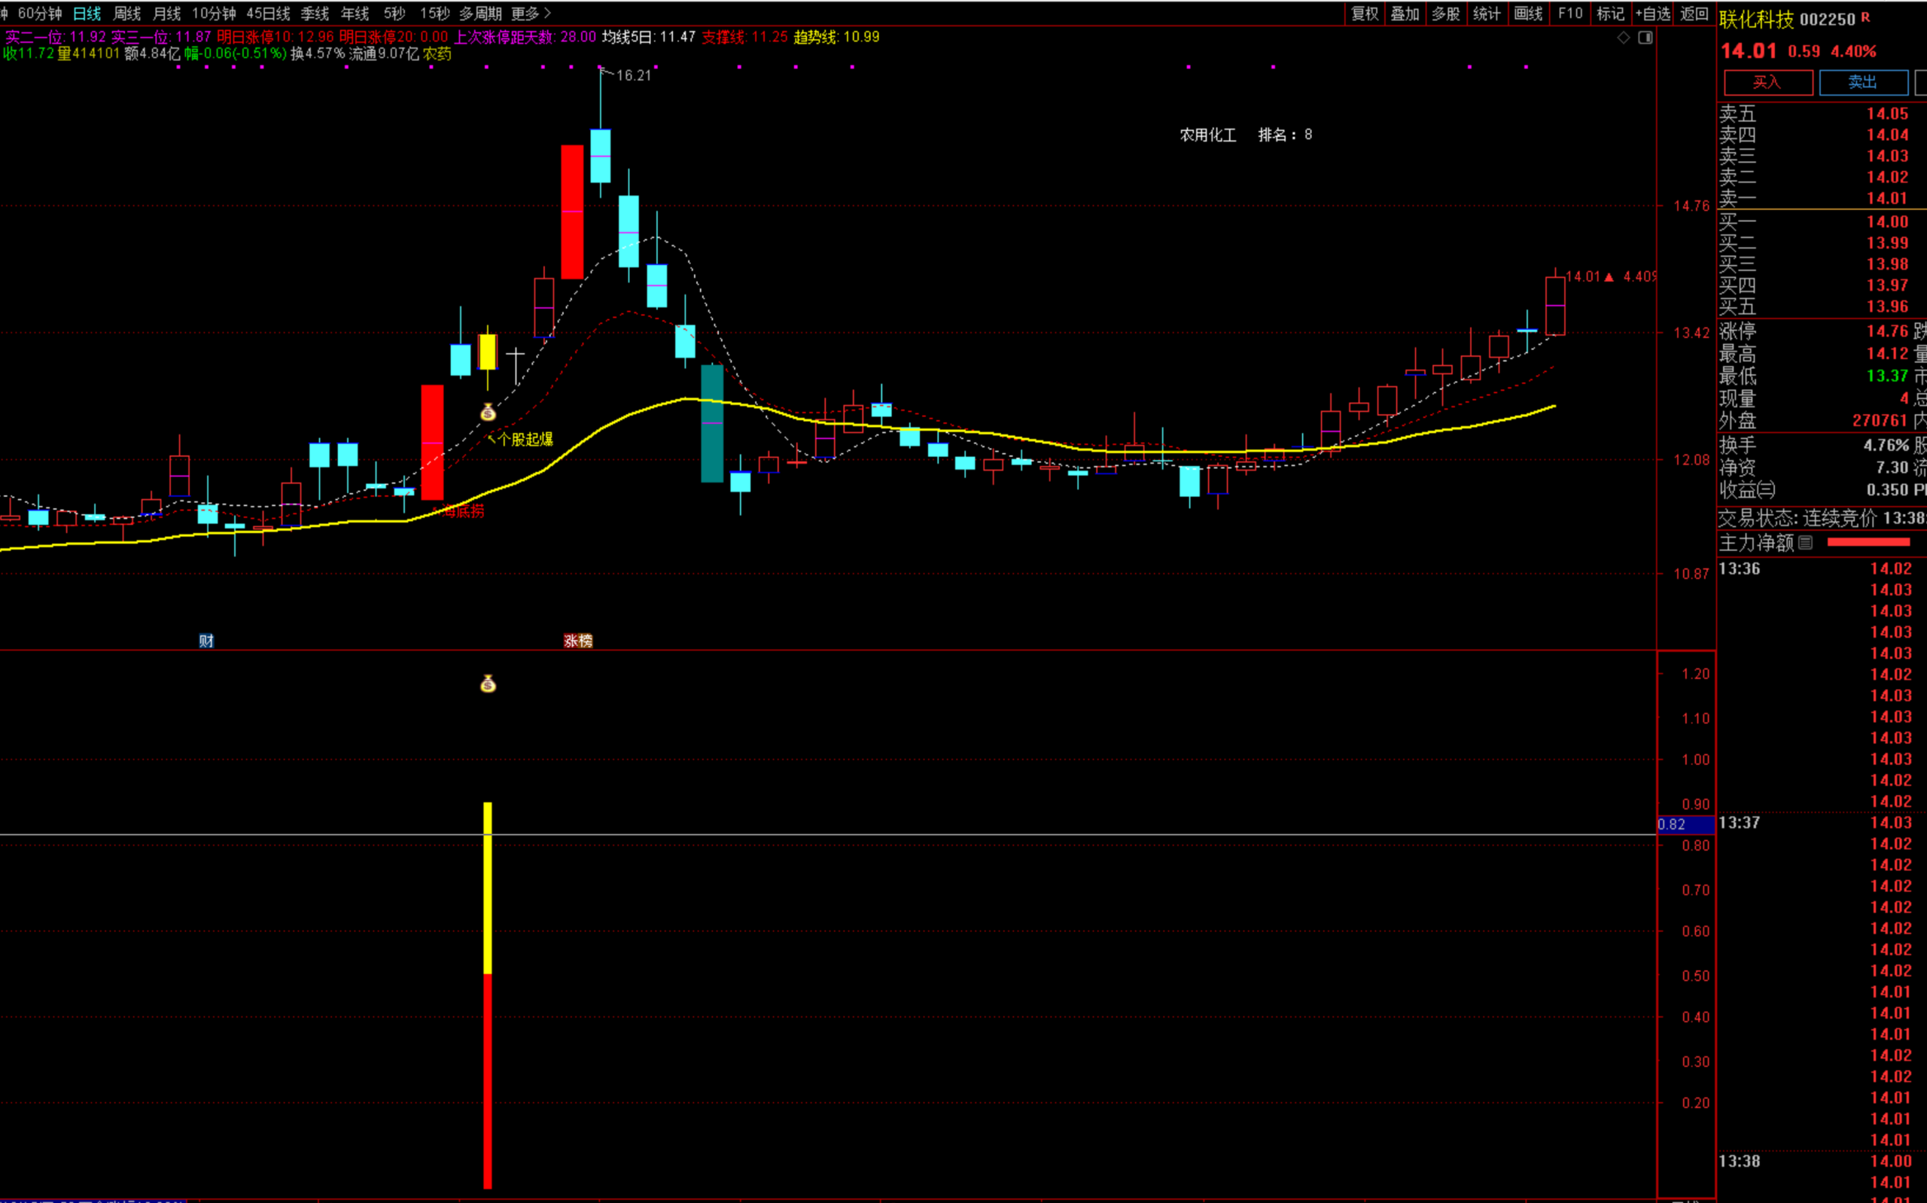
Task: Switch to the 60分钟 period tab
Action: point(40,14)
